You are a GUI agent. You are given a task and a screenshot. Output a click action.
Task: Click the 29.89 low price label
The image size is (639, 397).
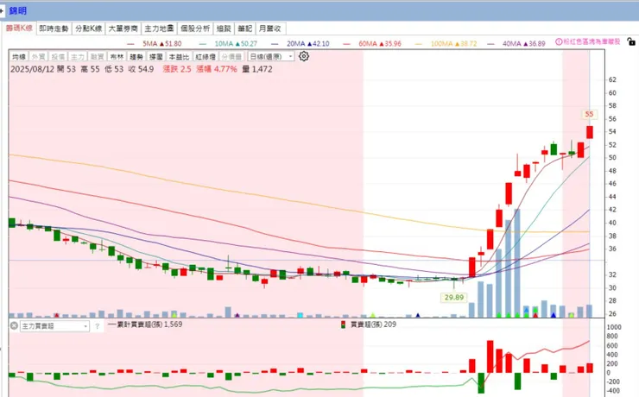click(454, 297)
